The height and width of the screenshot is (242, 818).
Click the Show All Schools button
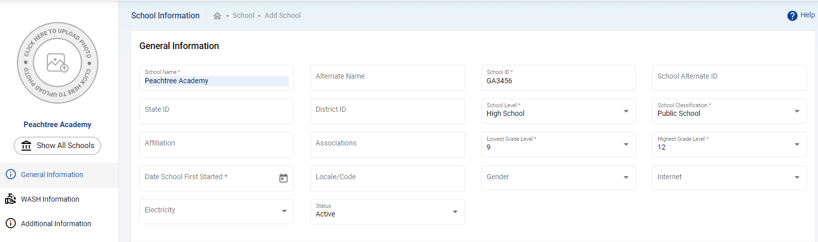tap(57, 146)
